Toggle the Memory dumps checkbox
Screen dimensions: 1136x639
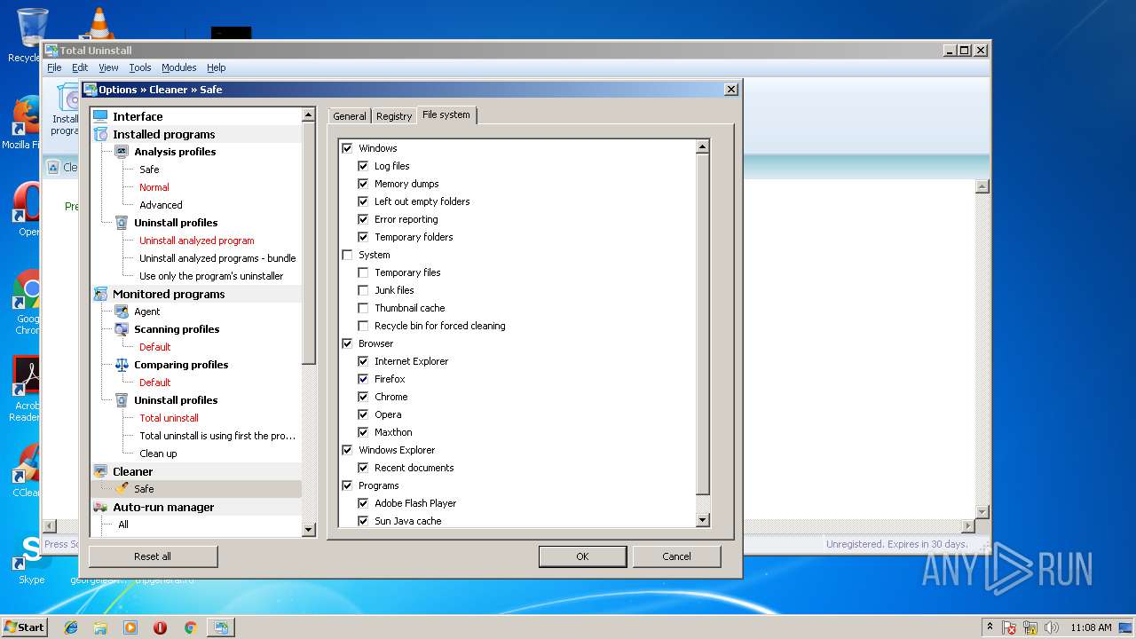(x=363, y=184)
